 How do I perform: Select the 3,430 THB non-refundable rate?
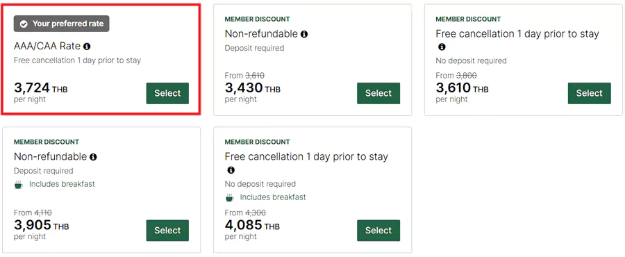[x=378, y=93]
